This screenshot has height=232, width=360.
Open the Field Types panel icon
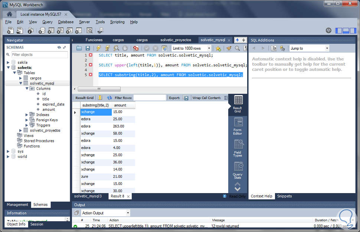click(x=238, y=148)
